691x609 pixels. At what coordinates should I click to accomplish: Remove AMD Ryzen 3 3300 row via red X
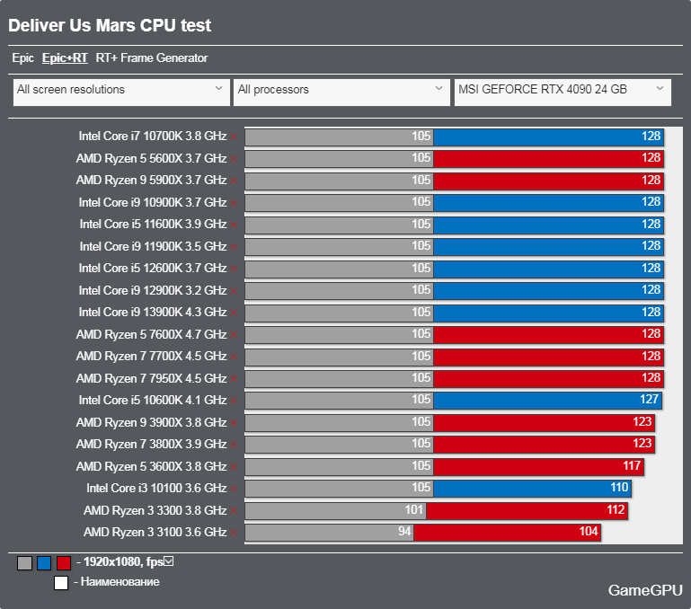tap(234, 511)
